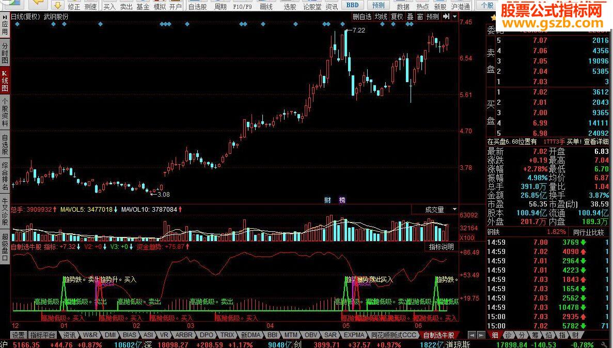Open the 分 tab icon at bottom right
This screenshot has height=348, width=613.
click(x=522, y=335)
